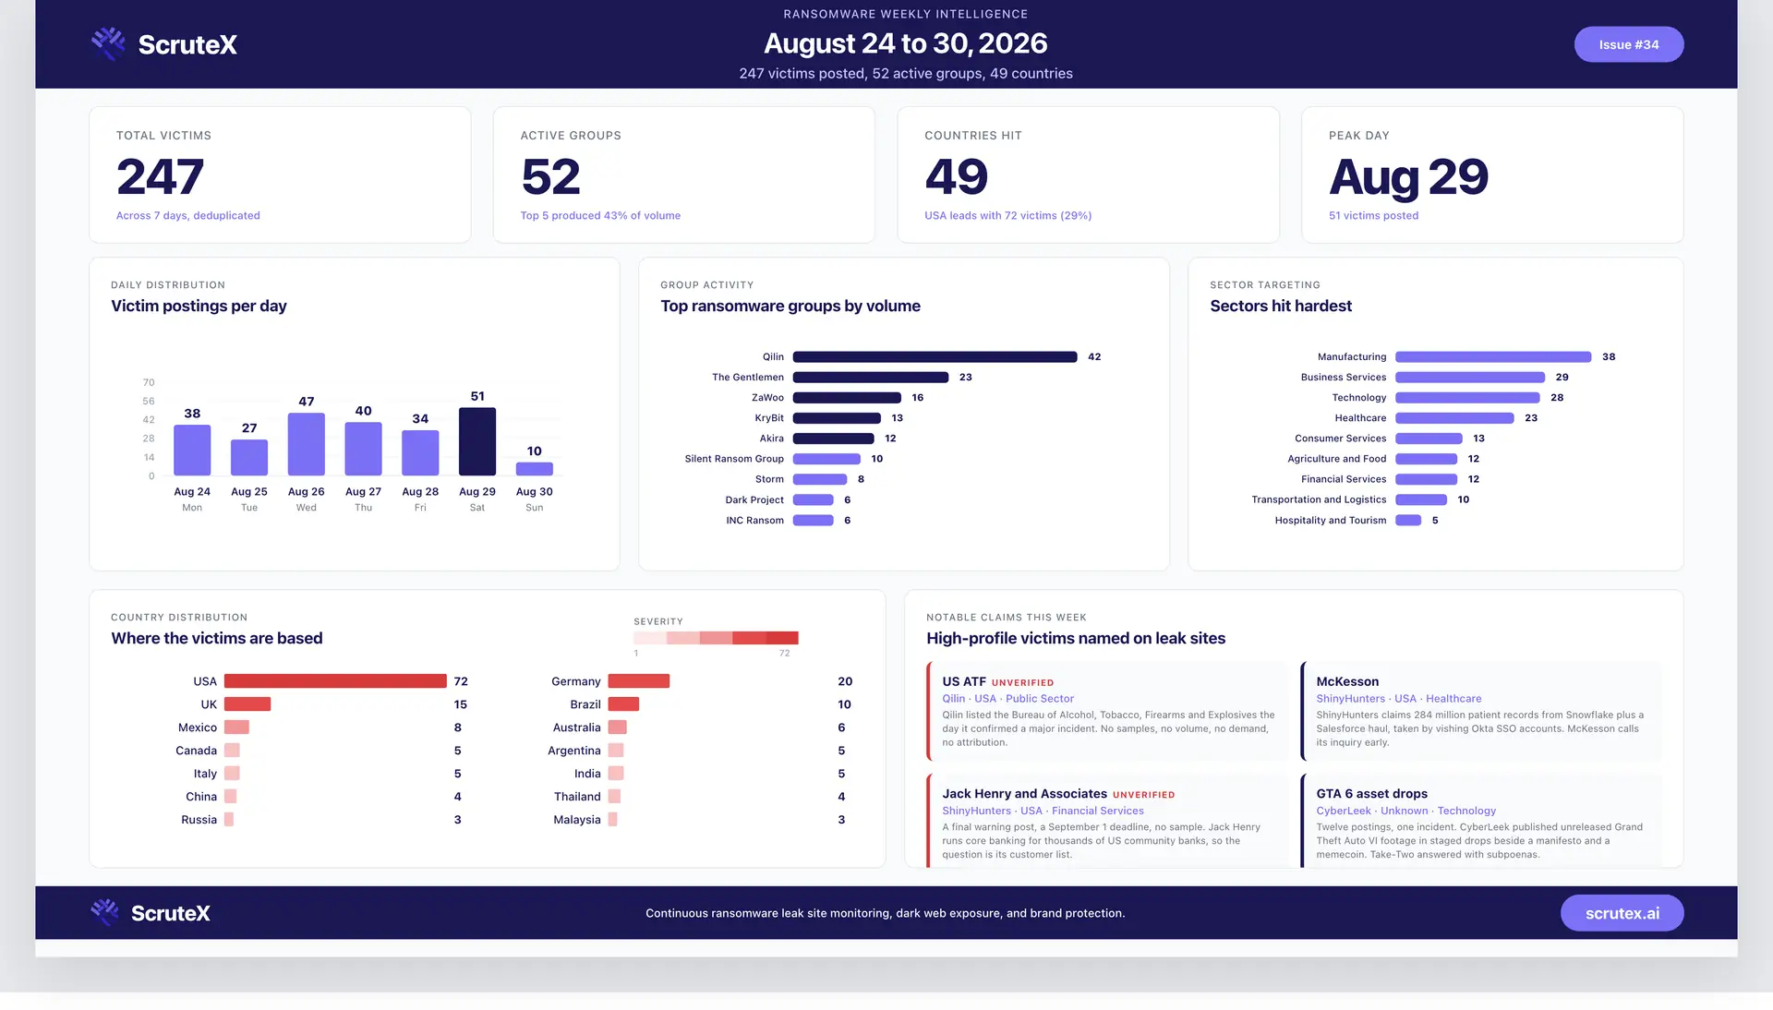The height and width of the screenshot is (1010, 1773).
Task: Click the '51 victims posted' note
Action: click(x=1373, y=215)
